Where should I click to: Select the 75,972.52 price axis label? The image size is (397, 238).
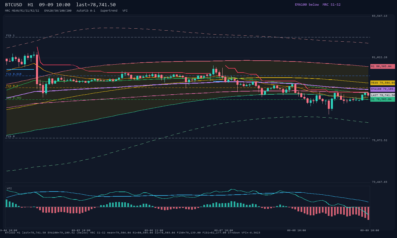click(379, 140)
